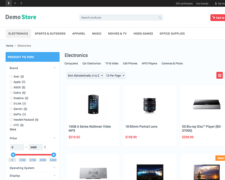Show More brands link
The height and width of the screenshot is (180, 225).
(x=13, y=129)
